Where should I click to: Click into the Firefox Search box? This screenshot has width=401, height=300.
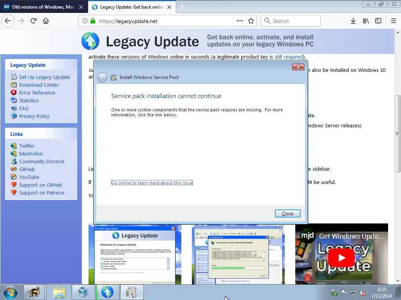pyautogui.click(x=291, y=21)
